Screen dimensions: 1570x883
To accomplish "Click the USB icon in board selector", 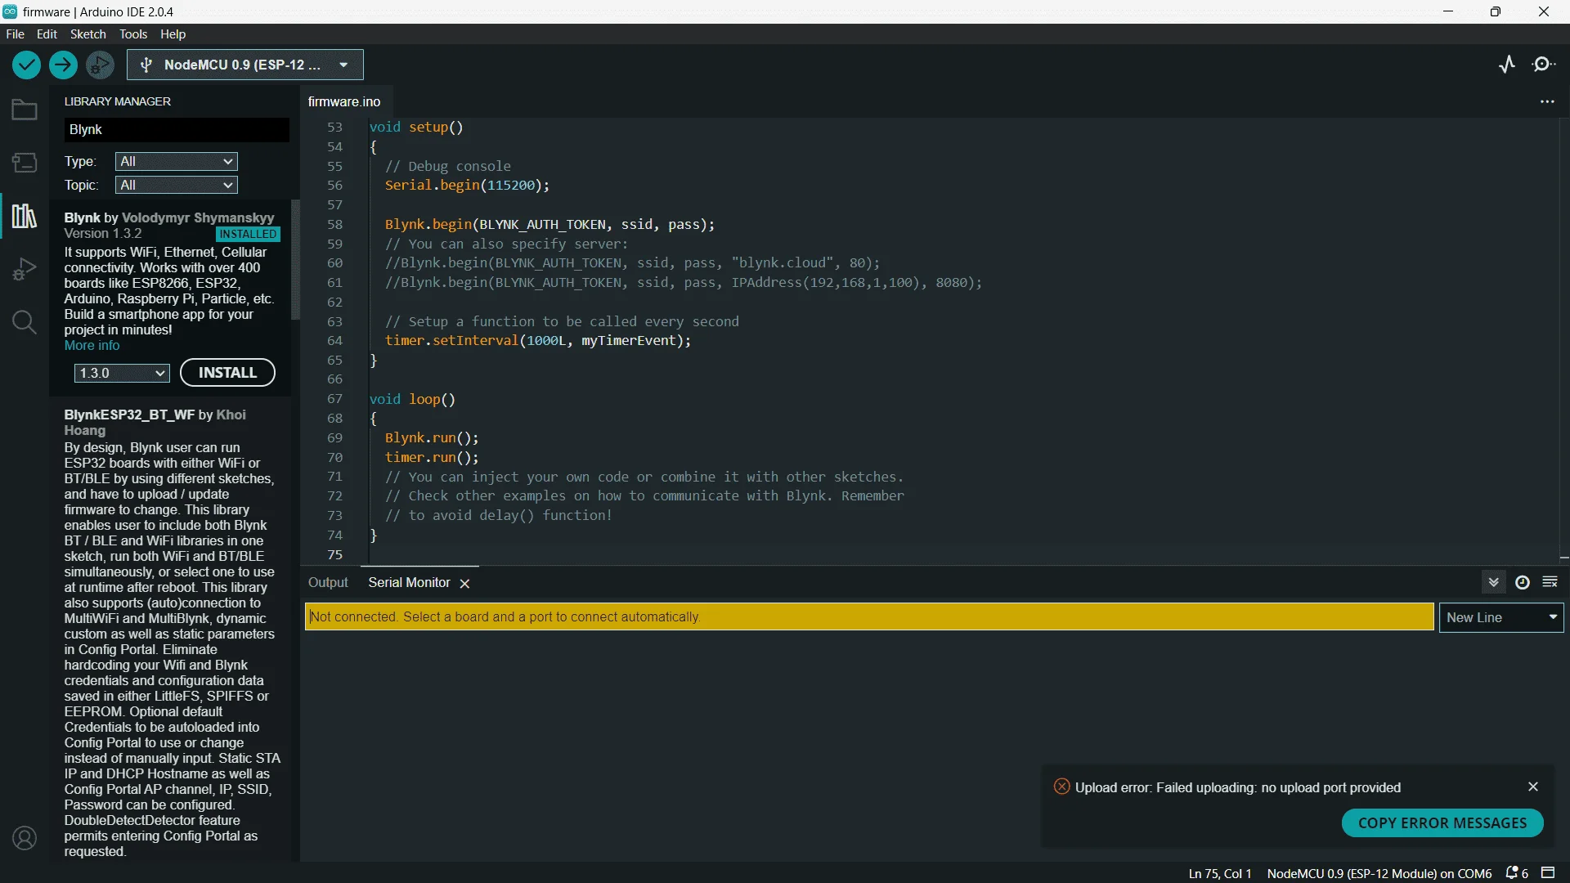I will pyautogui.click(x=146, y=65).
